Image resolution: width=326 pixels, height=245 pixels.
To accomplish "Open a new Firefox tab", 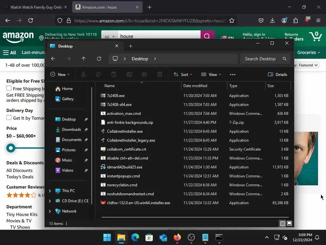I will (150, 7).
